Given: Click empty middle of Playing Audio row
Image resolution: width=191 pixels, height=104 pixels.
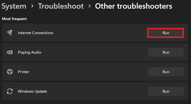Looking at the screenshot, I should pos(95,52).
